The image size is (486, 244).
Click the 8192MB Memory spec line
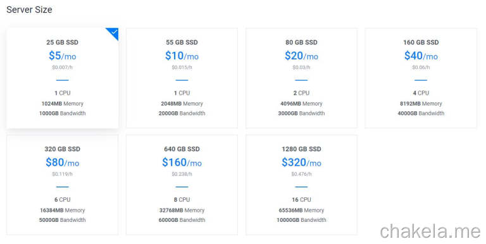point(421,104)
